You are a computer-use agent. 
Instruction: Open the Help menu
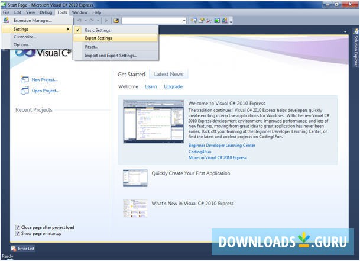[x=97, y=12]
